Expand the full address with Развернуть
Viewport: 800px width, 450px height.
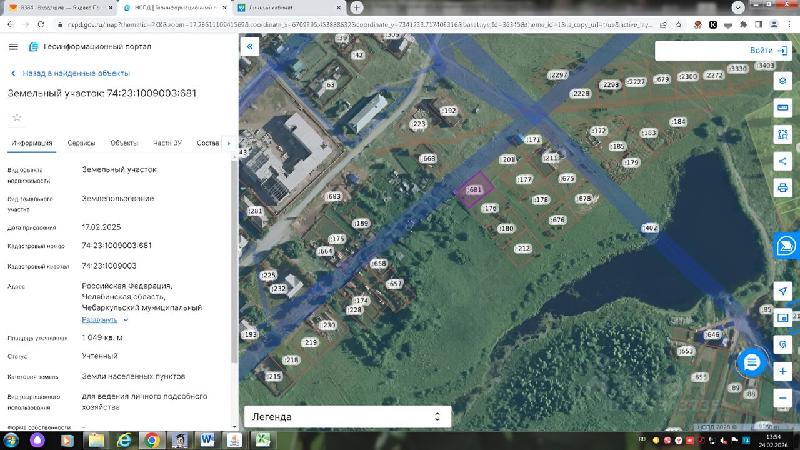(106, 320)
